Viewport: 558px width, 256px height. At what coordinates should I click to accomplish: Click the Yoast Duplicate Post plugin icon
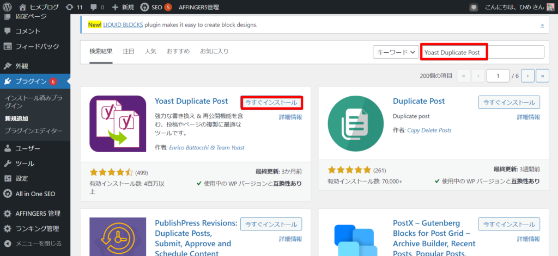click(x=118, y=124)
